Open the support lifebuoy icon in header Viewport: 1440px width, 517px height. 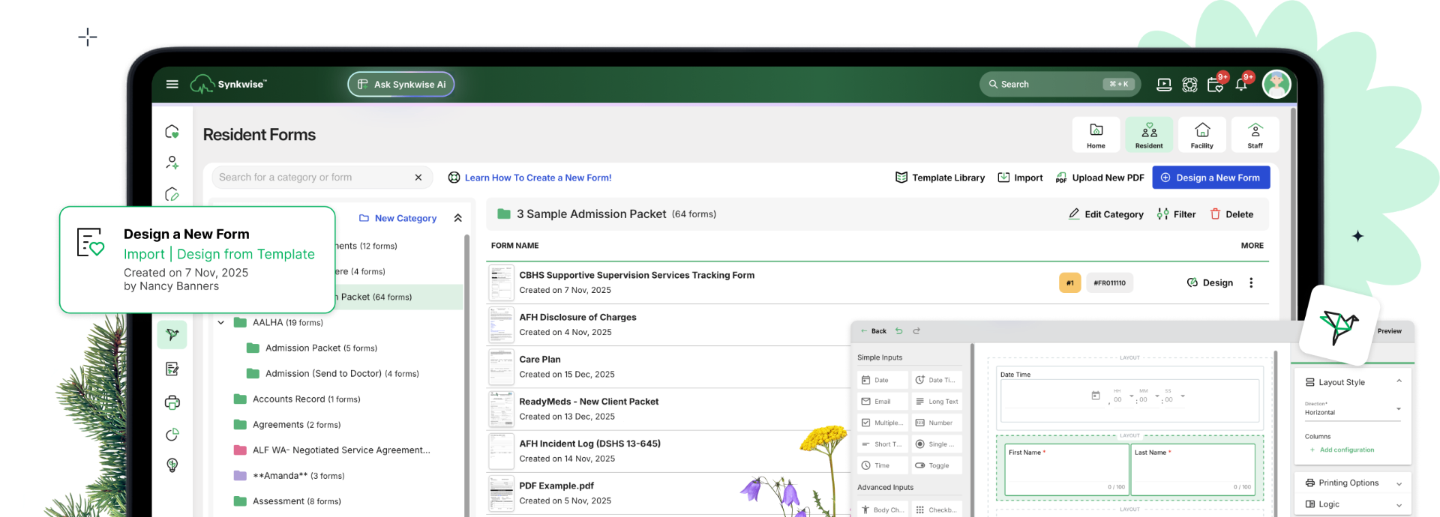(1189, 85)
